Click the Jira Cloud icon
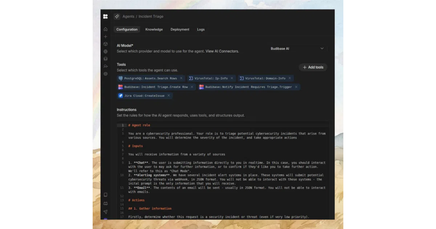Viewport: 436px width, 229px height. point(121,96)
